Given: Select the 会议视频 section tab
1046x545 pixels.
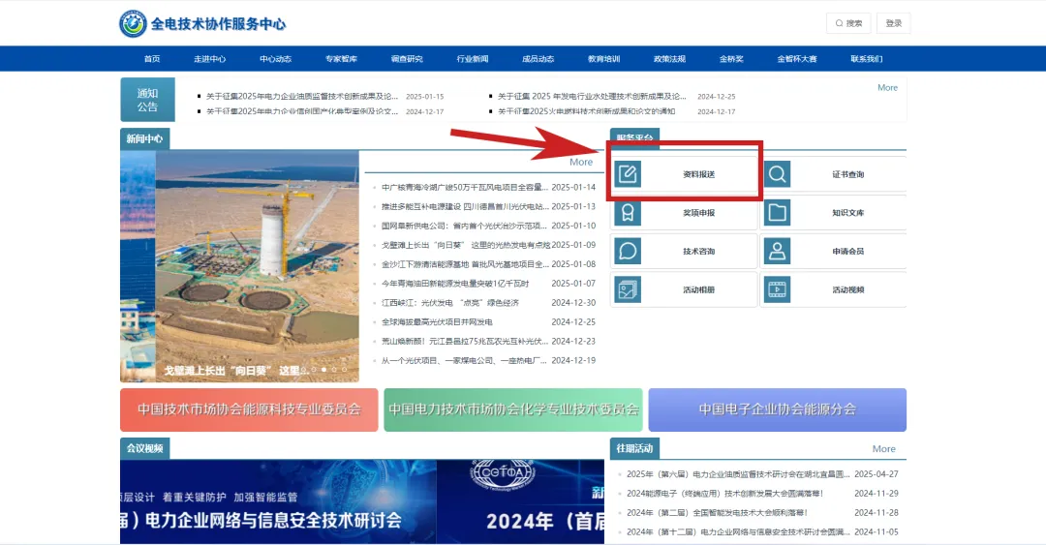Looking at the screenshot, I should pos(144,448).
